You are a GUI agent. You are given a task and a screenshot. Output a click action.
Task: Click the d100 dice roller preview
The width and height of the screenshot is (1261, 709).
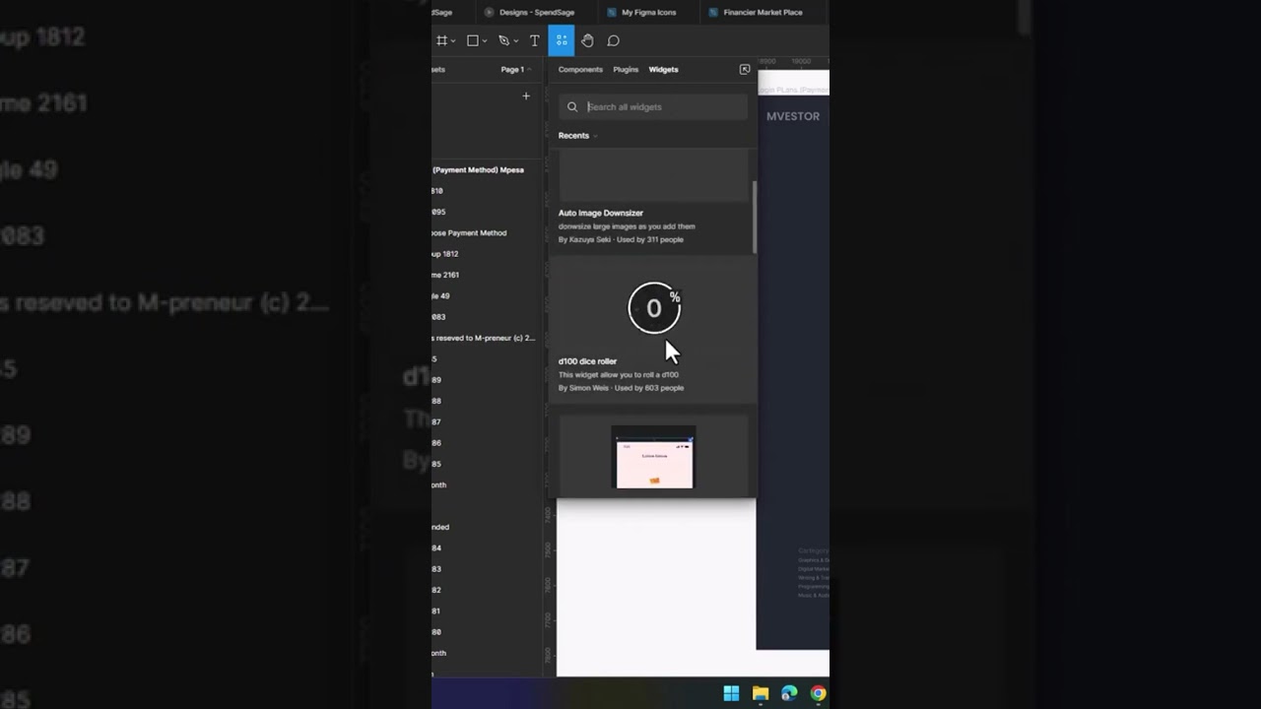[x=653, y=308]
